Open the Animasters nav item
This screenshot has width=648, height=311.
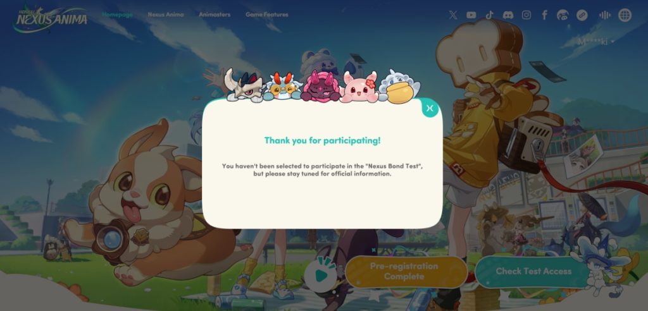[215, 15]
